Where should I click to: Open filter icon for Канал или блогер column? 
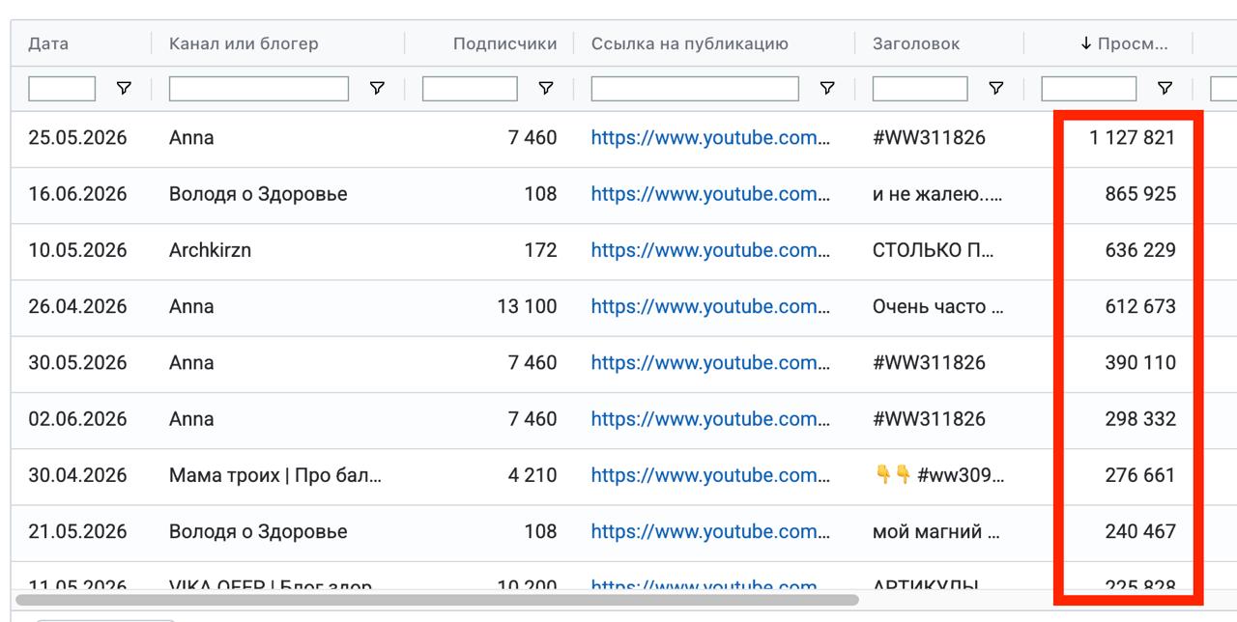pos(377,89)
